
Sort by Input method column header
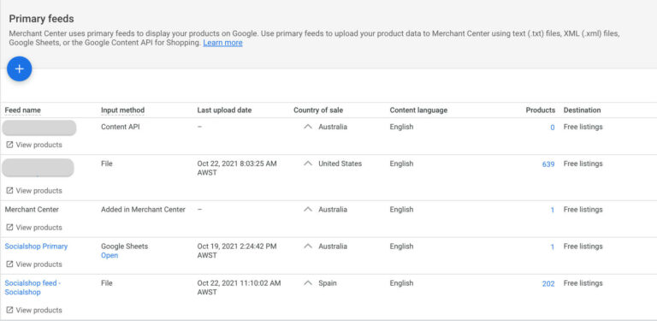[122, 110]
